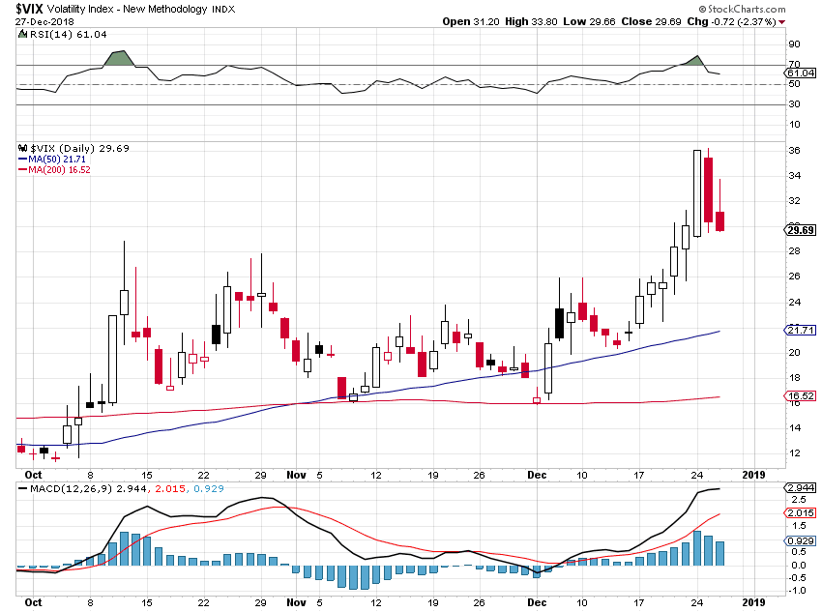
Task: Click the 34 label on price axis
Action: pyautogui.click(x=794, y=175)
